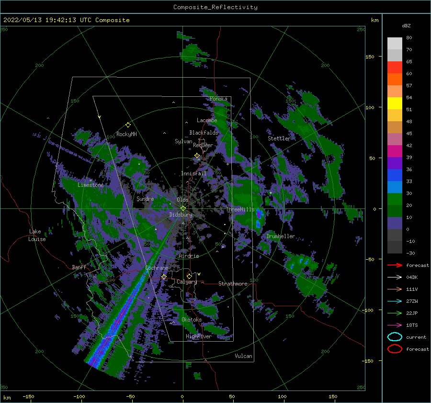
Task: Click the red 65–60 dBZ color swatch
Action: point(395,68)
